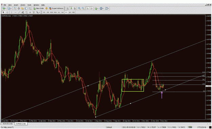This screenshot has height=129, width=212.
Task: Click the white handle at the lower trendline's start
Action: pos(96,117)
